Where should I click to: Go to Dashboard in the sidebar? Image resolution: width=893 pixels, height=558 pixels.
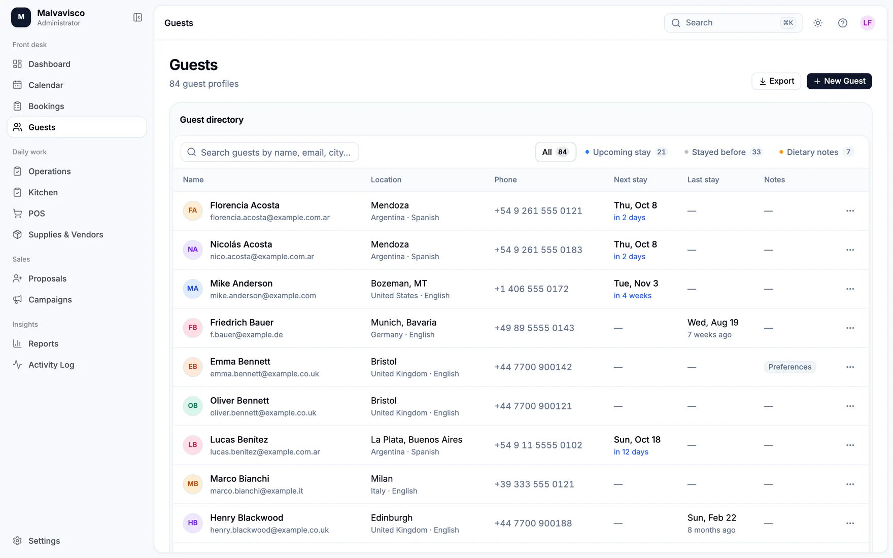click(77, 64)
